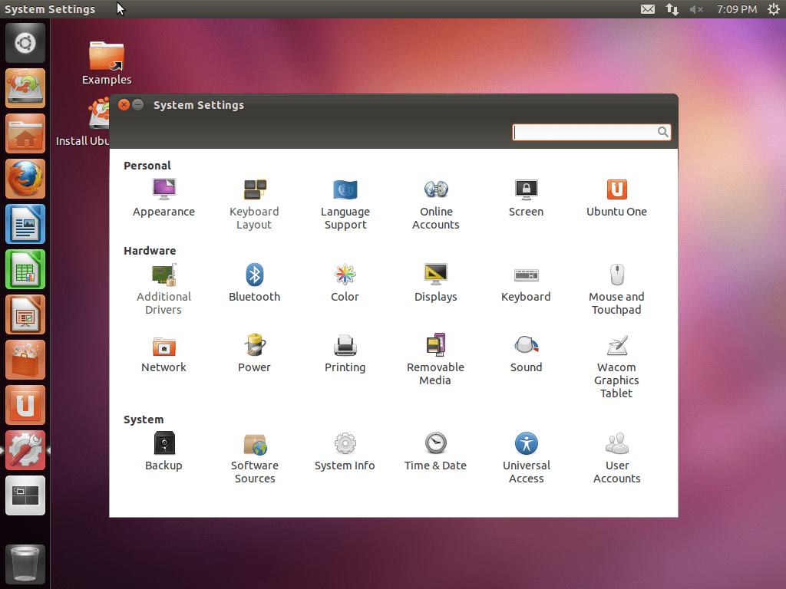Open Universal Access settings

click(x=527, y=459)
